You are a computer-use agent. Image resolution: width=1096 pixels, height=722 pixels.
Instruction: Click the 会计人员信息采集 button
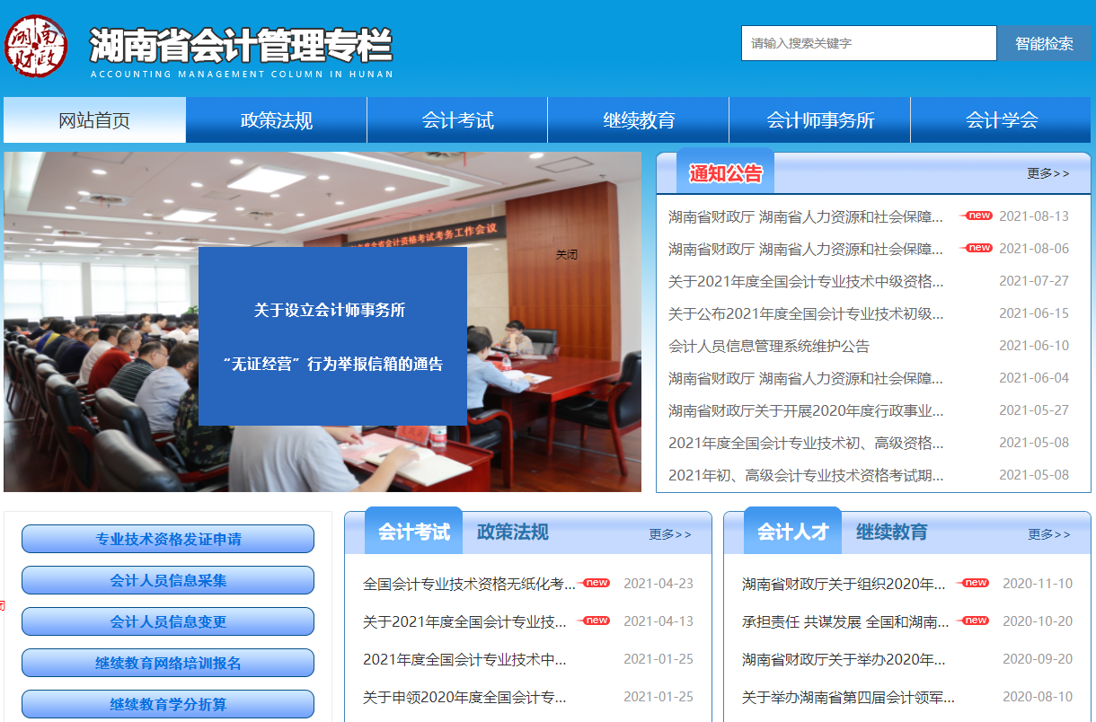pos(168,581)
